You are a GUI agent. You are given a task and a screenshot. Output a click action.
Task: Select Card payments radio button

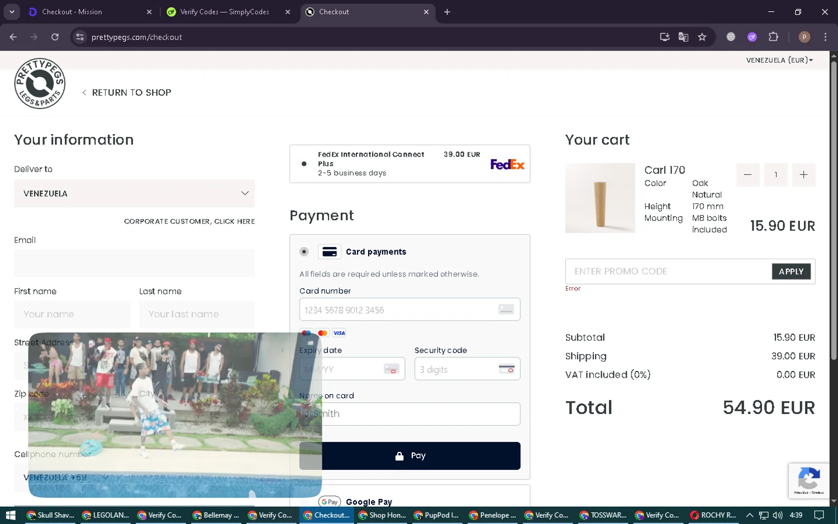tap(304, 252)
